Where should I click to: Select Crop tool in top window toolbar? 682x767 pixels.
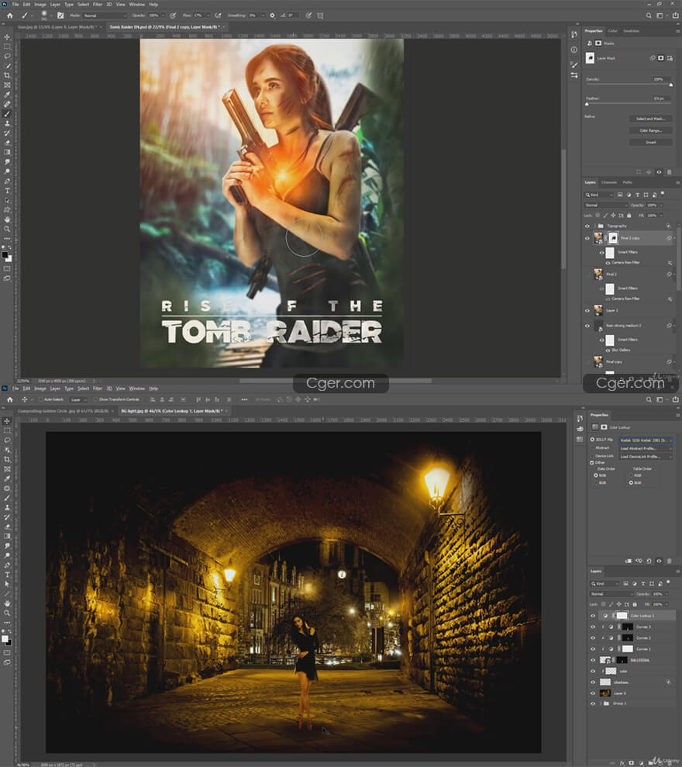(7, 75)
